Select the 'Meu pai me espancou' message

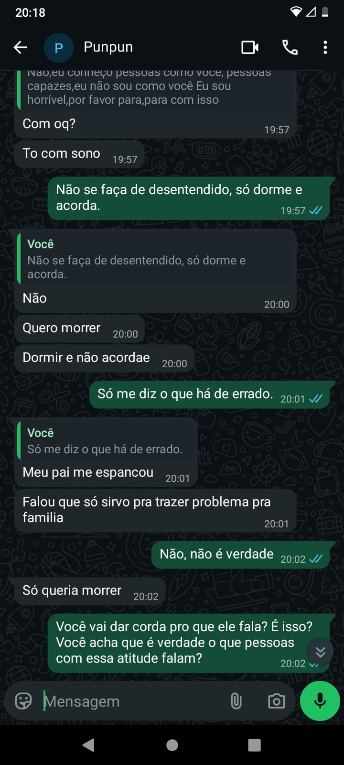[x=88, y=473]
